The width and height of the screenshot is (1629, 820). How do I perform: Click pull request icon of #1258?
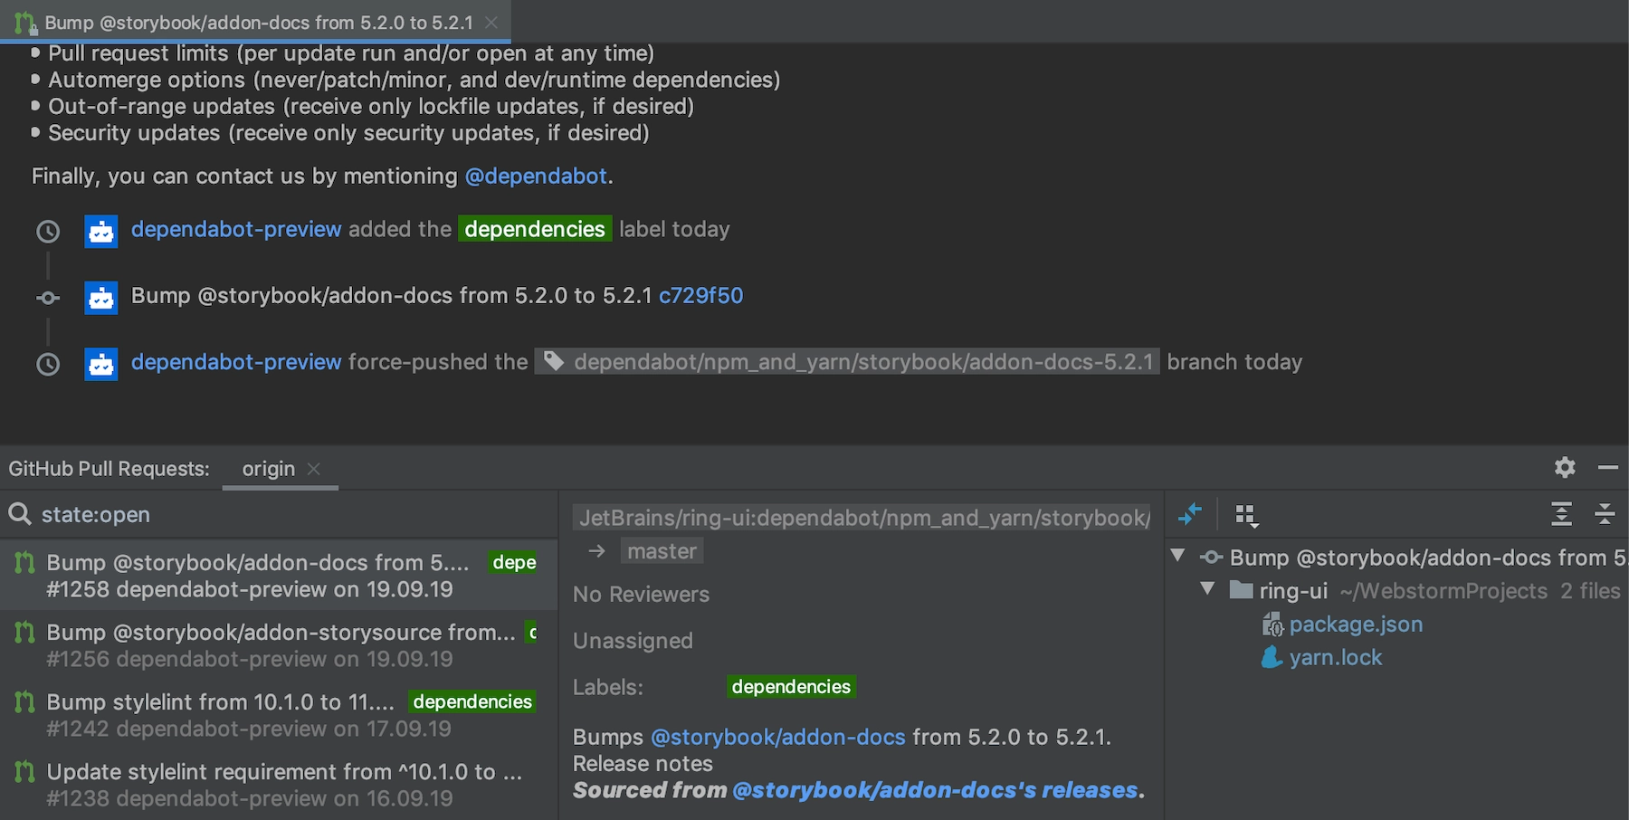pyautogui.click(x=24, y=562)
